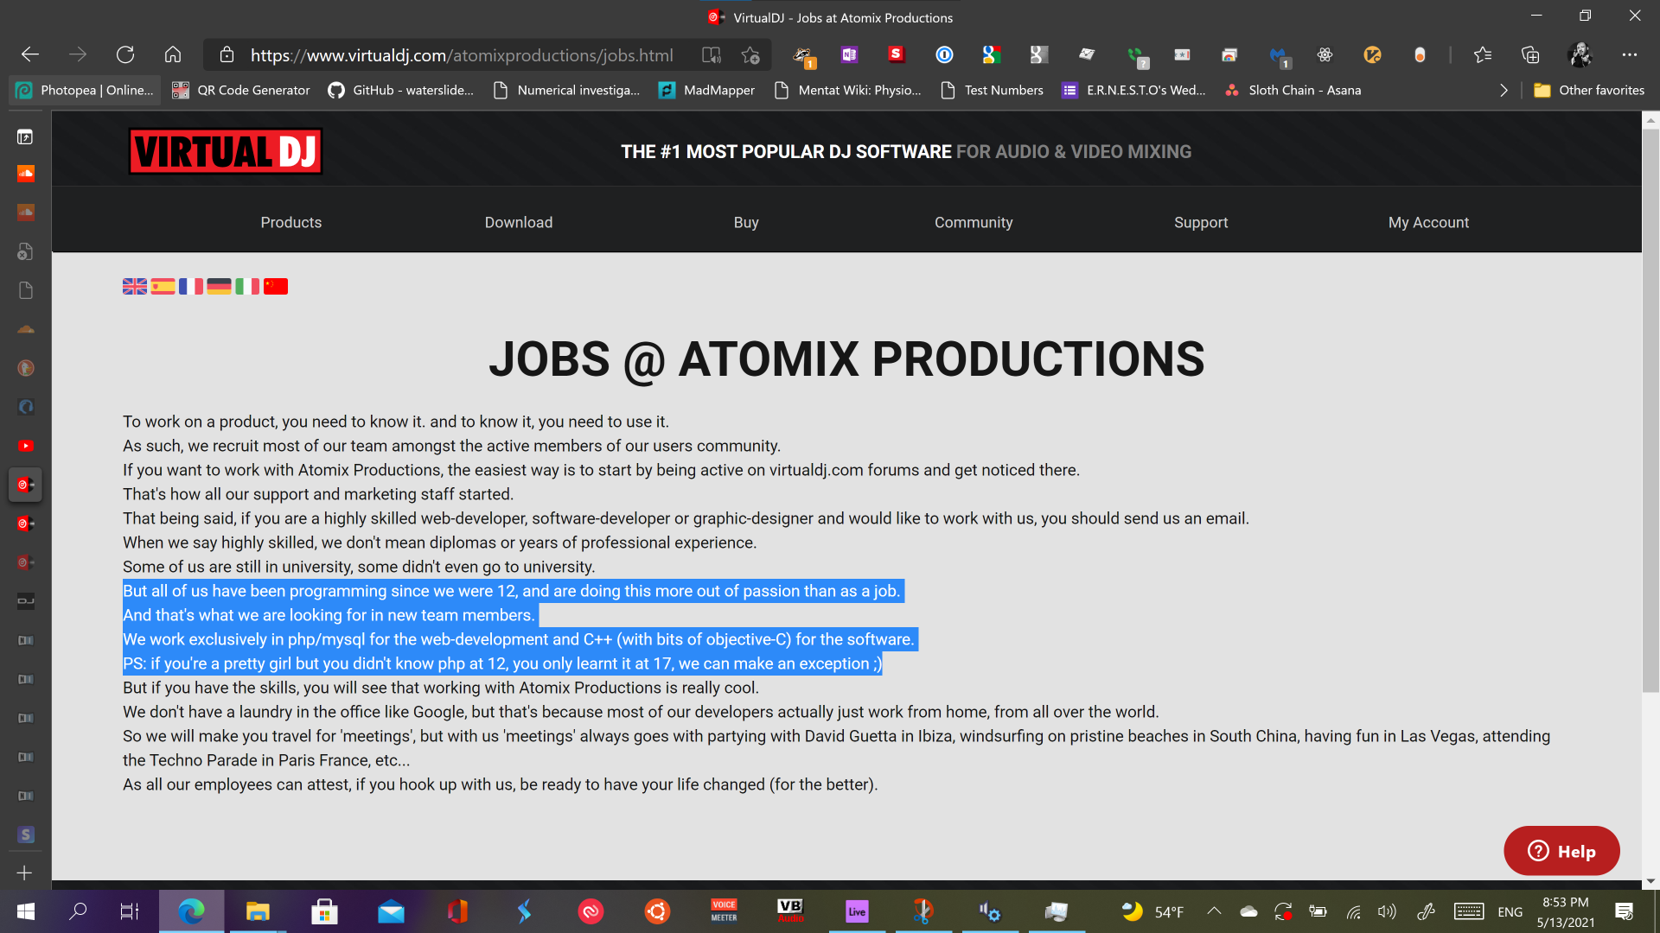
Task: Switch to the YouTube tab
Action: click(x=25, y=446)
